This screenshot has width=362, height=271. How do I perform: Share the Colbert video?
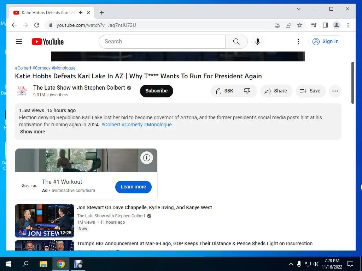(276, 91)
